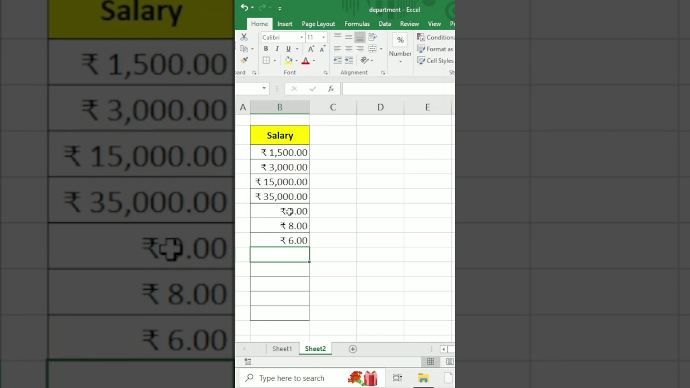Center text horizontally in the cell

point(349,48)
